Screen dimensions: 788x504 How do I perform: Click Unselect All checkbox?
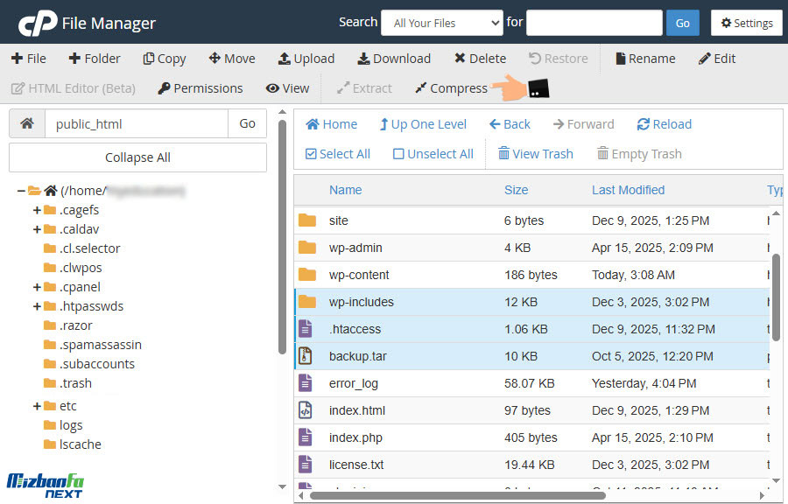point(398,154)
